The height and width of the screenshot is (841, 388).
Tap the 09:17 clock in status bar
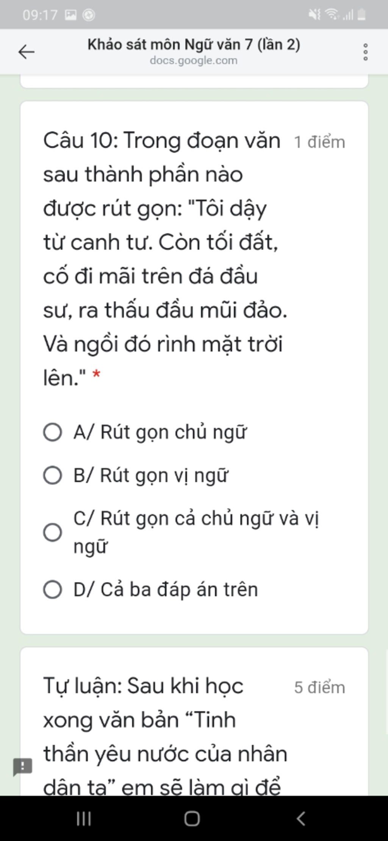pyautogui.click(x=40, y=15)
